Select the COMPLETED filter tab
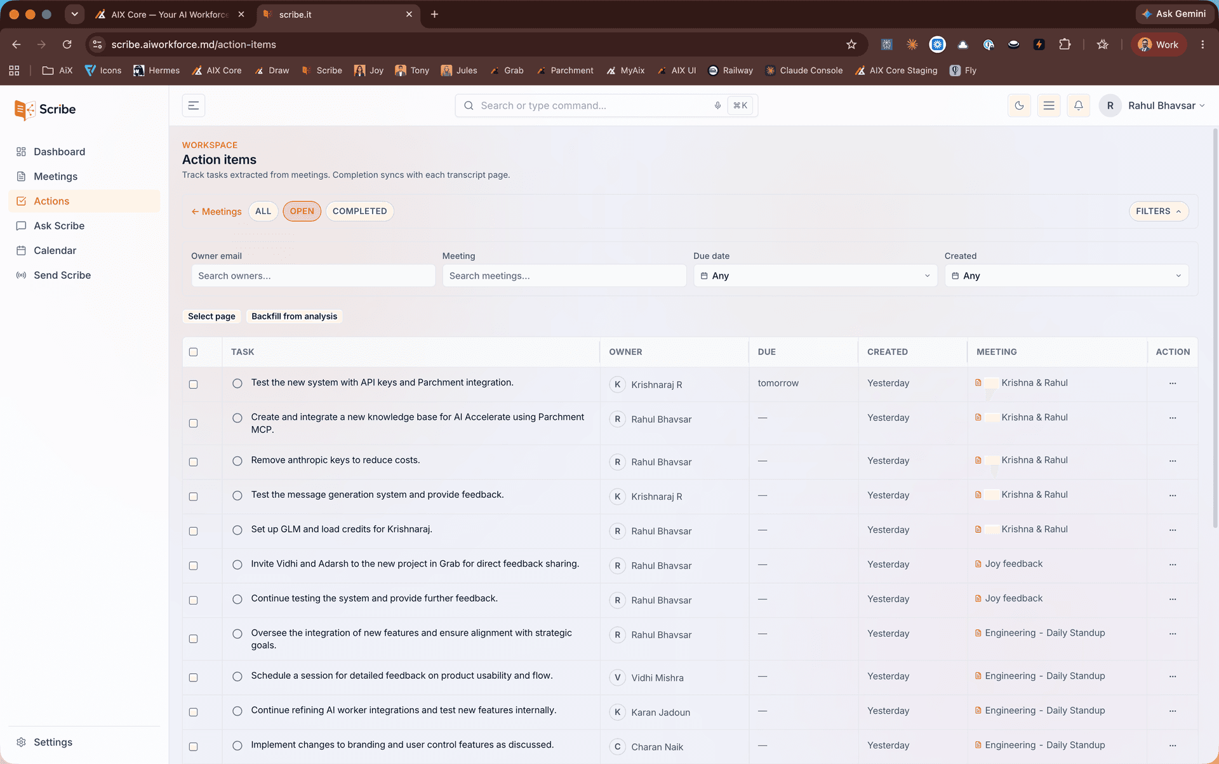This screenshot has width=1219, height=764. pyautogui.click(x=359, y=211)
